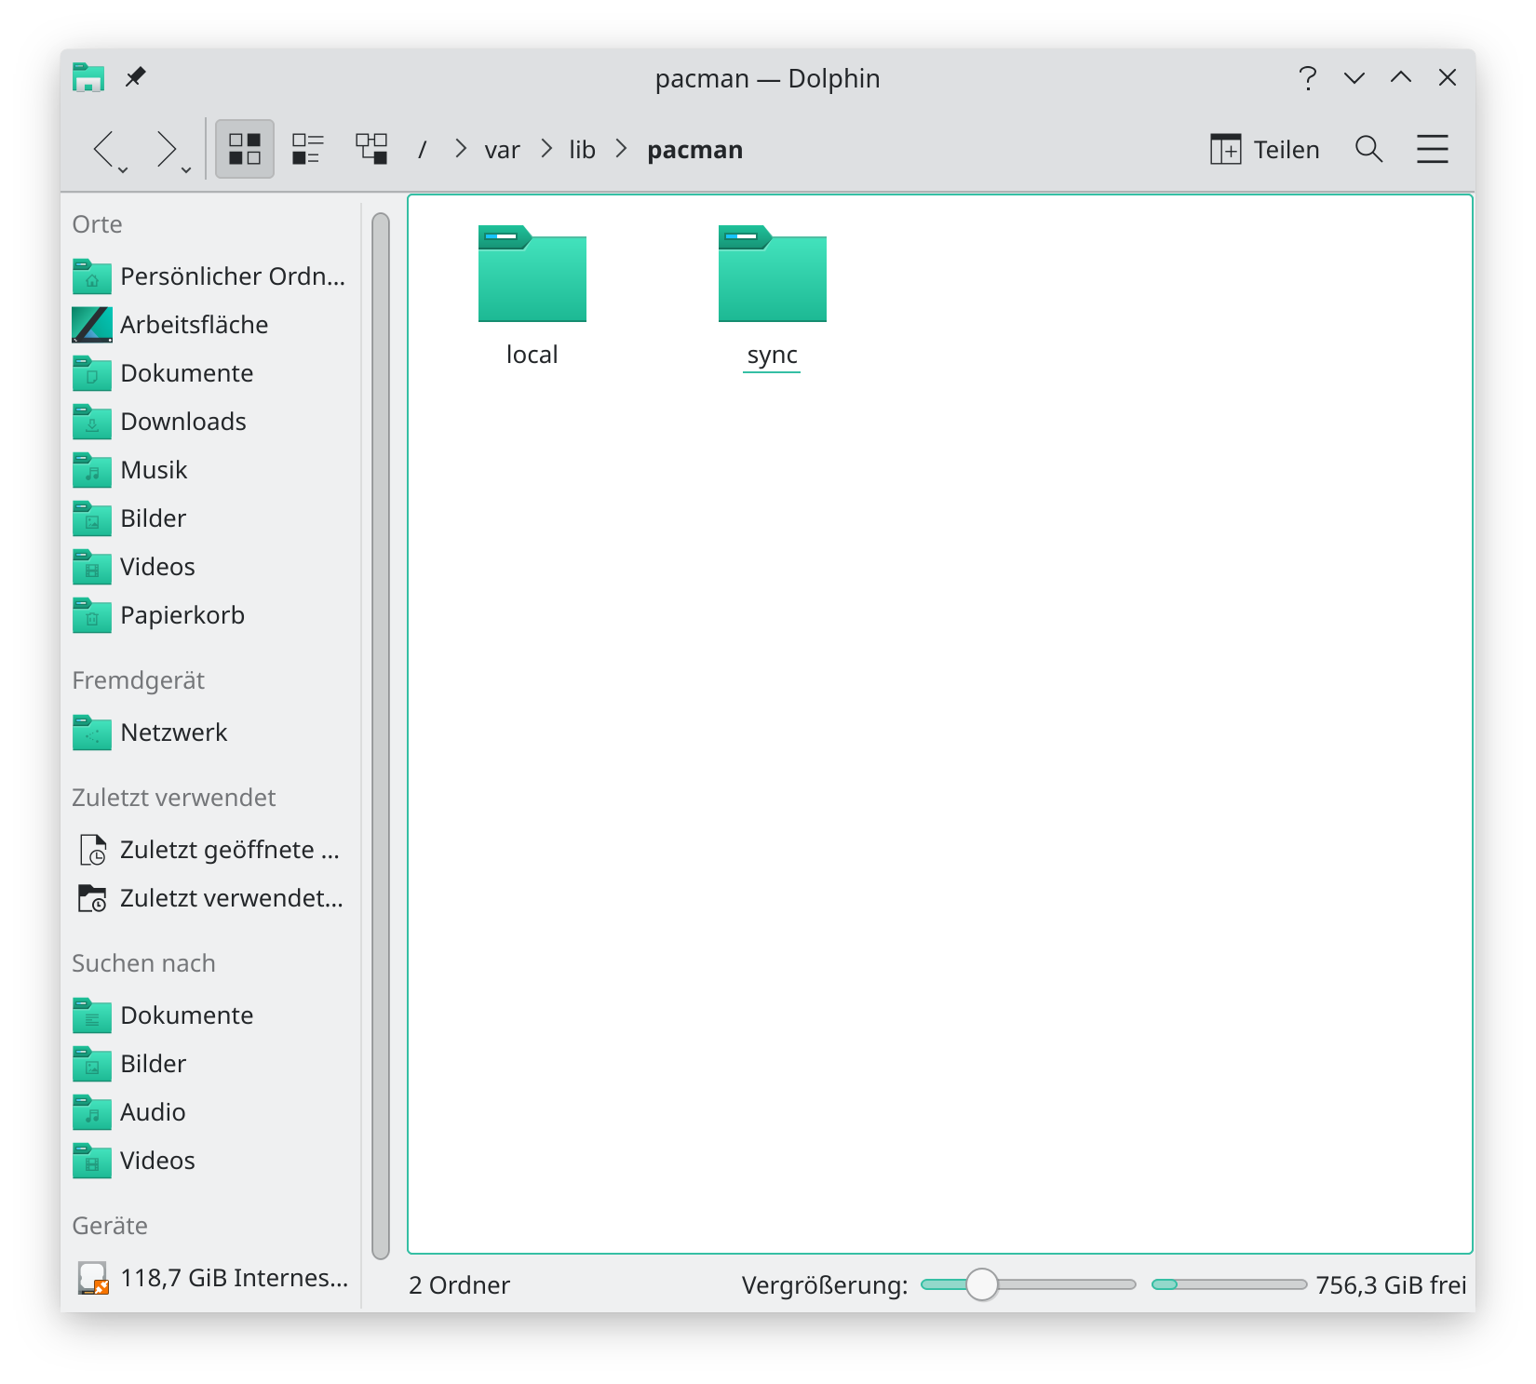1536x1384 pixels.
Task: Navigate to root slash in breadcrumb
Action: point(422,150)
